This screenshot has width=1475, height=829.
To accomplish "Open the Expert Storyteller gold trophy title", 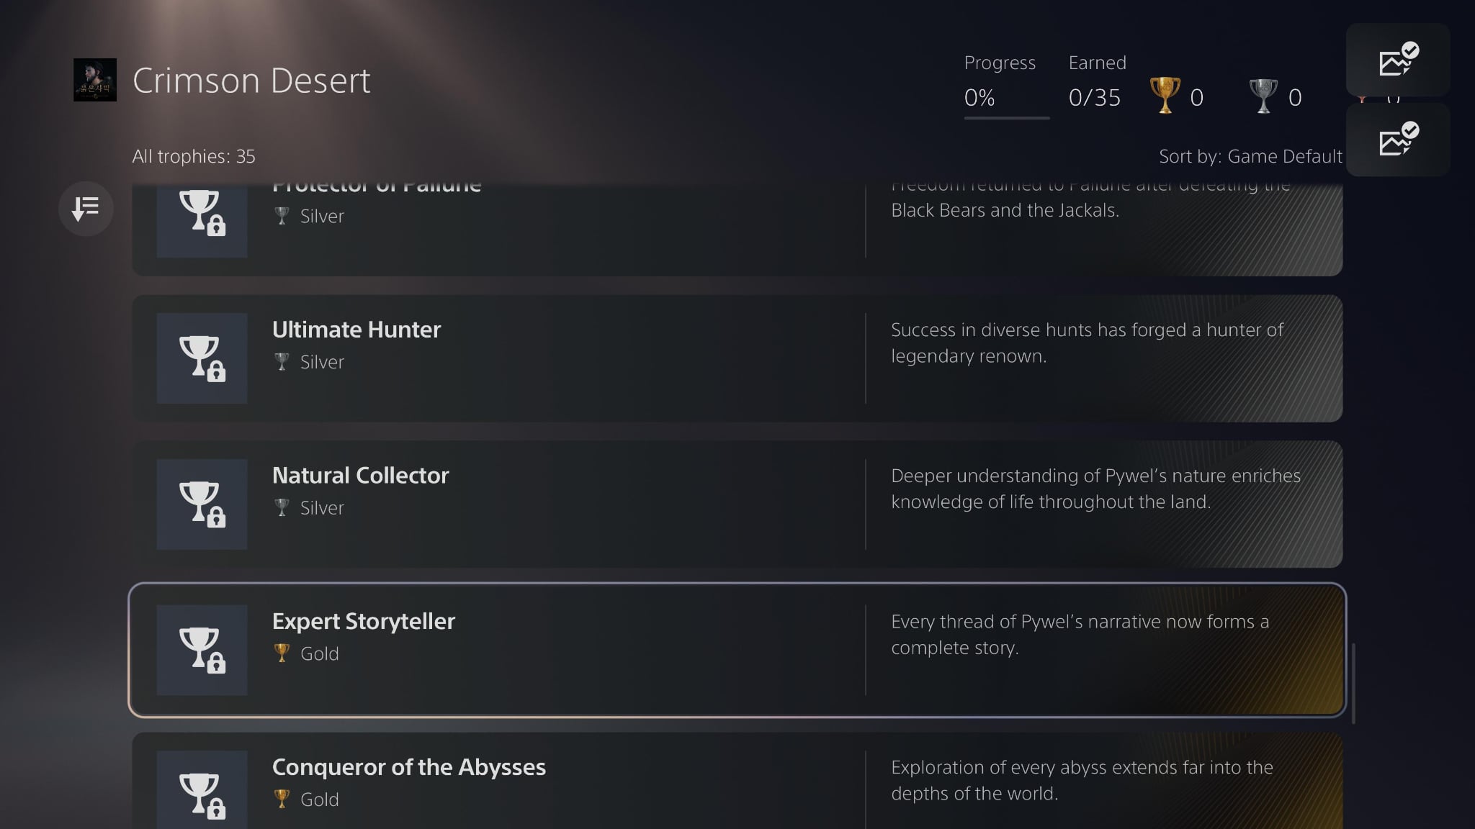I will pyautogui.click(x=364, y=621).
